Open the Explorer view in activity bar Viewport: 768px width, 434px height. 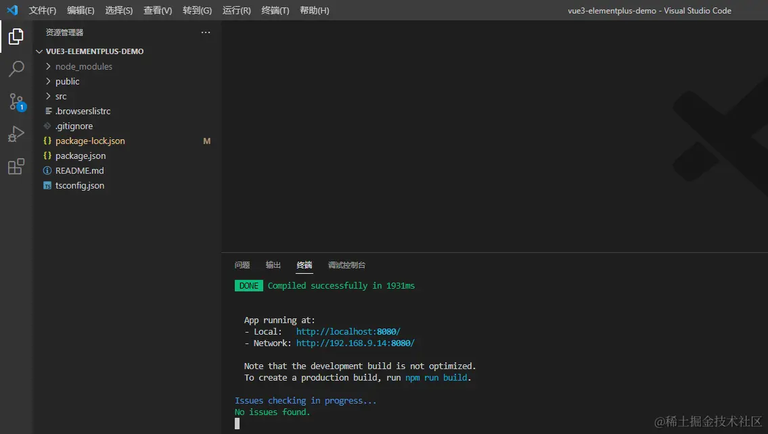tap(16, 37)
